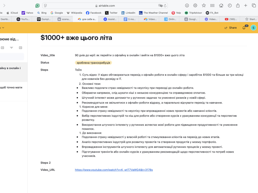Click the ToDo text in Steps
The width and height of the screenshot is (258, 193).
(78, 70)
